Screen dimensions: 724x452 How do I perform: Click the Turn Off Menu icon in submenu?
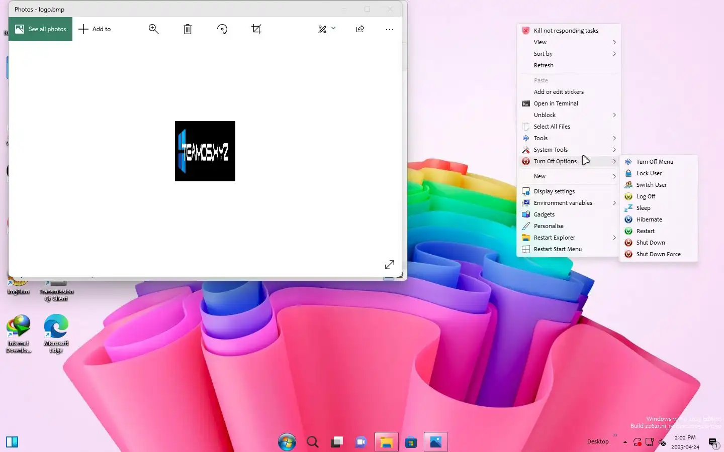(628, 162)
